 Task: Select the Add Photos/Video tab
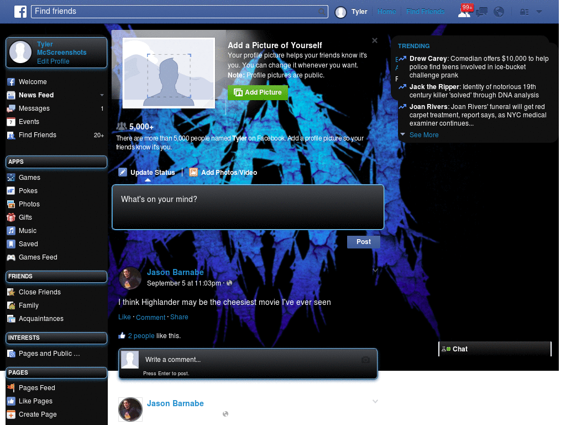tap(223, 173)
